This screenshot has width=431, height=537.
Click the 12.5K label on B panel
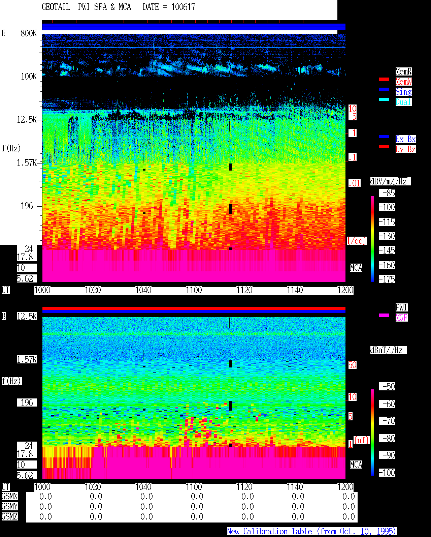(27, 316)
